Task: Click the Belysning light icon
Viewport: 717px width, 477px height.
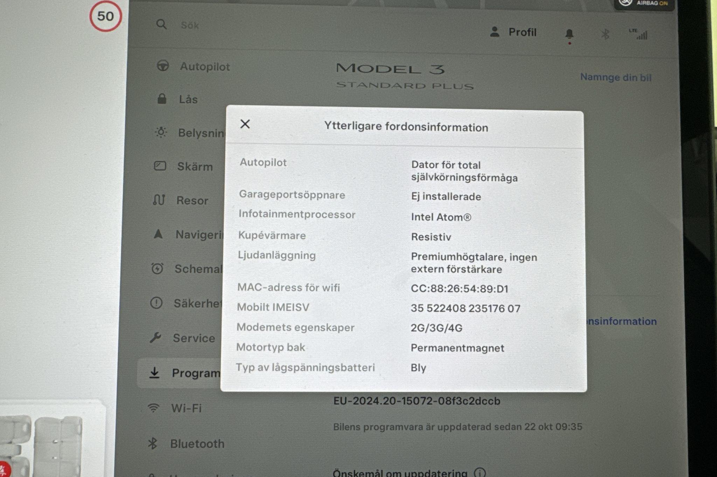Action: point(161,132)
